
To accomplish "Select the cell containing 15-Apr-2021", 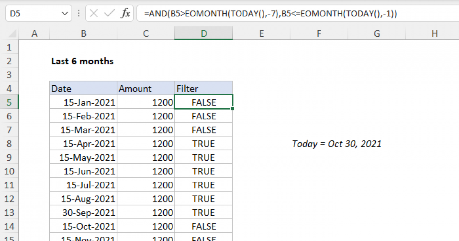I will pyautogui.click(x=83, y=144).
